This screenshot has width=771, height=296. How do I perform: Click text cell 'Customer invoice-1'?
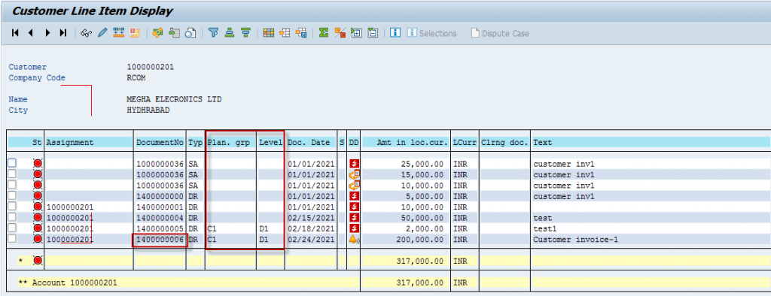coord(575,240)
